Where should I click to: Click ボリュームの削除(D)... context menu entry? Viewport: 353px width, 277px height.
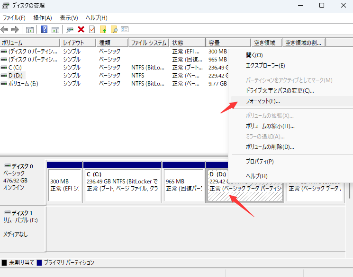[x=270, y=147]
